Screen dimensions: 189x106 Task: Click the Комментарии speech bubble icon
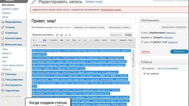pos(3,38)
